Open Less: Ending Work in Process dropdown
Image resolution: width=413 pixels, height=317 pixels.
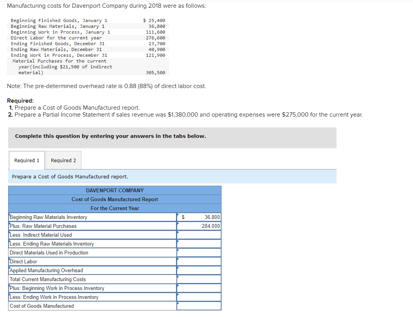pyautogui.click(x=93, y=297)
